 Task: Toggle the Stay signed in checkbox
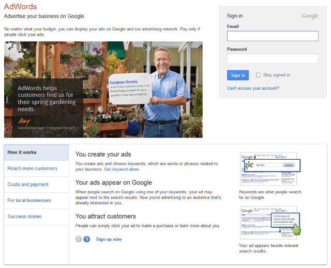click(258, 75)
